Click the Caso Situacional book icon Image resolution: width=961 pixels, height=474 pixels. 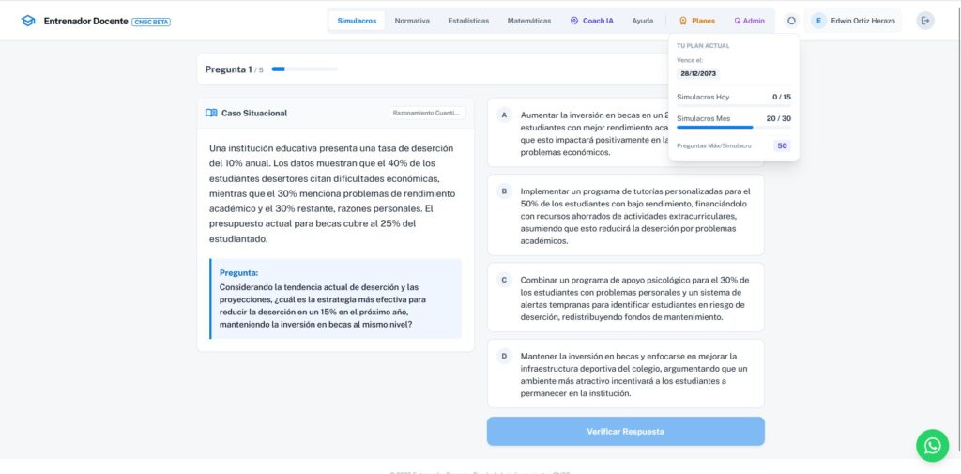click(x=211, y=114)
